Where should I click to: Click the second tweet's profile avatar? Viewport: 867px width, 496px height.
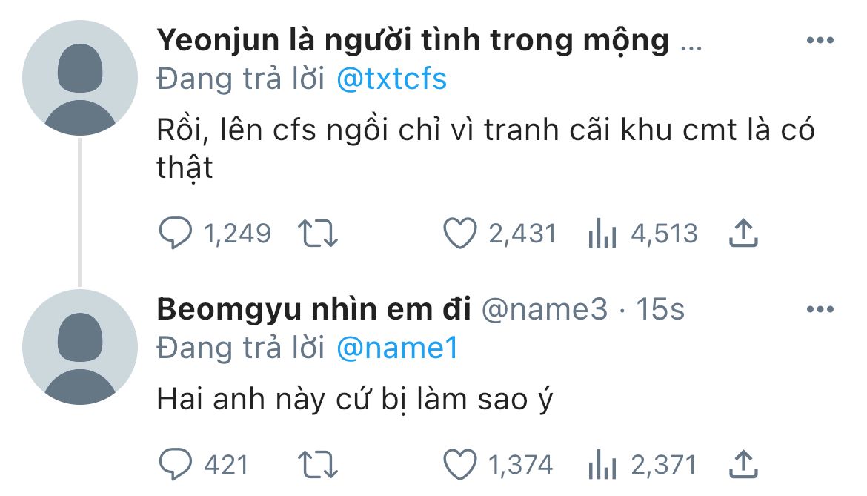pyautogui.click(x=80, y=347)
